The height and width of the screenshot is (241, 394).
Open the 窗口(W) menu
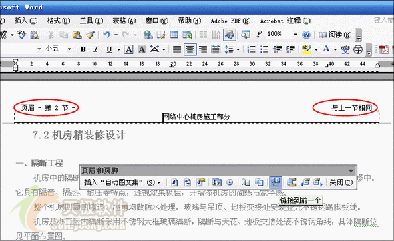coord(156,21)
